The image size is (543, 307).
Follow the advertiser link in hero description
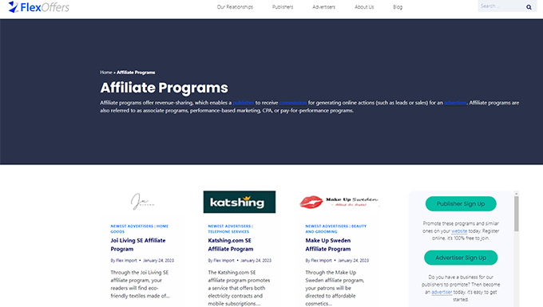455,103
